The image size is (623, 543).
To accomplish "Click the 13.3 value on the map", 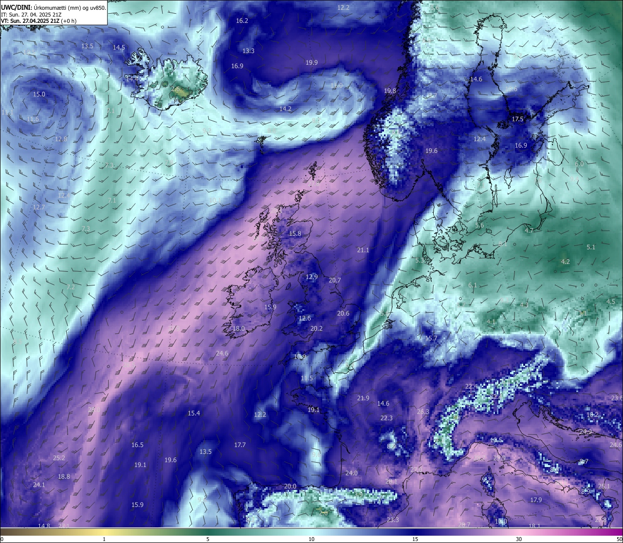I will coord(248,51).
